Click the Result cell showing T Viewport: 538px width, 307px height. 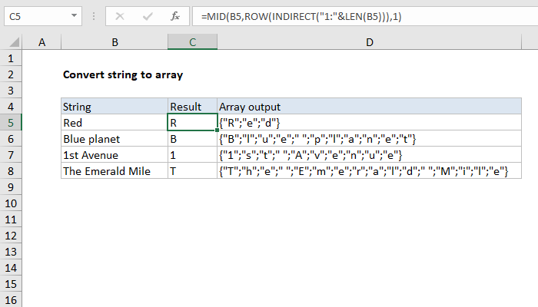(192, 171)
